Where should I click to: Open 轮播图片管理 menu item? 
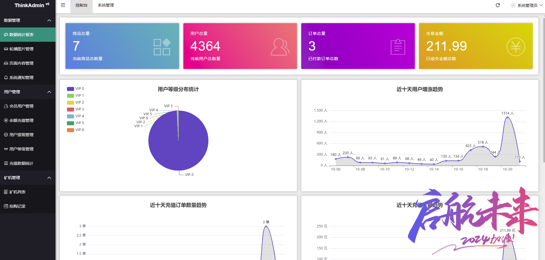28,49
